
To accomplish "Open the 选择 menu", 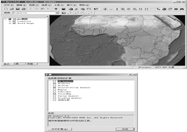I will (x=47, y=5).
